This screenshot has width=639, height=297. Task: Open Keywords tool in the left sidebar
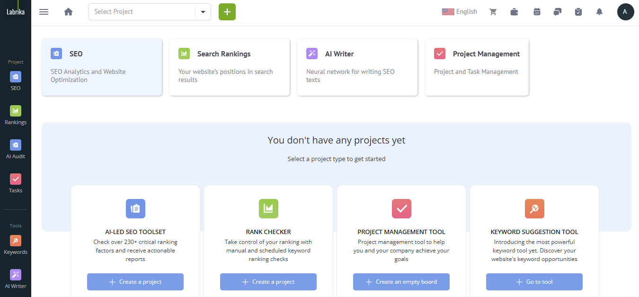(16, 245)
